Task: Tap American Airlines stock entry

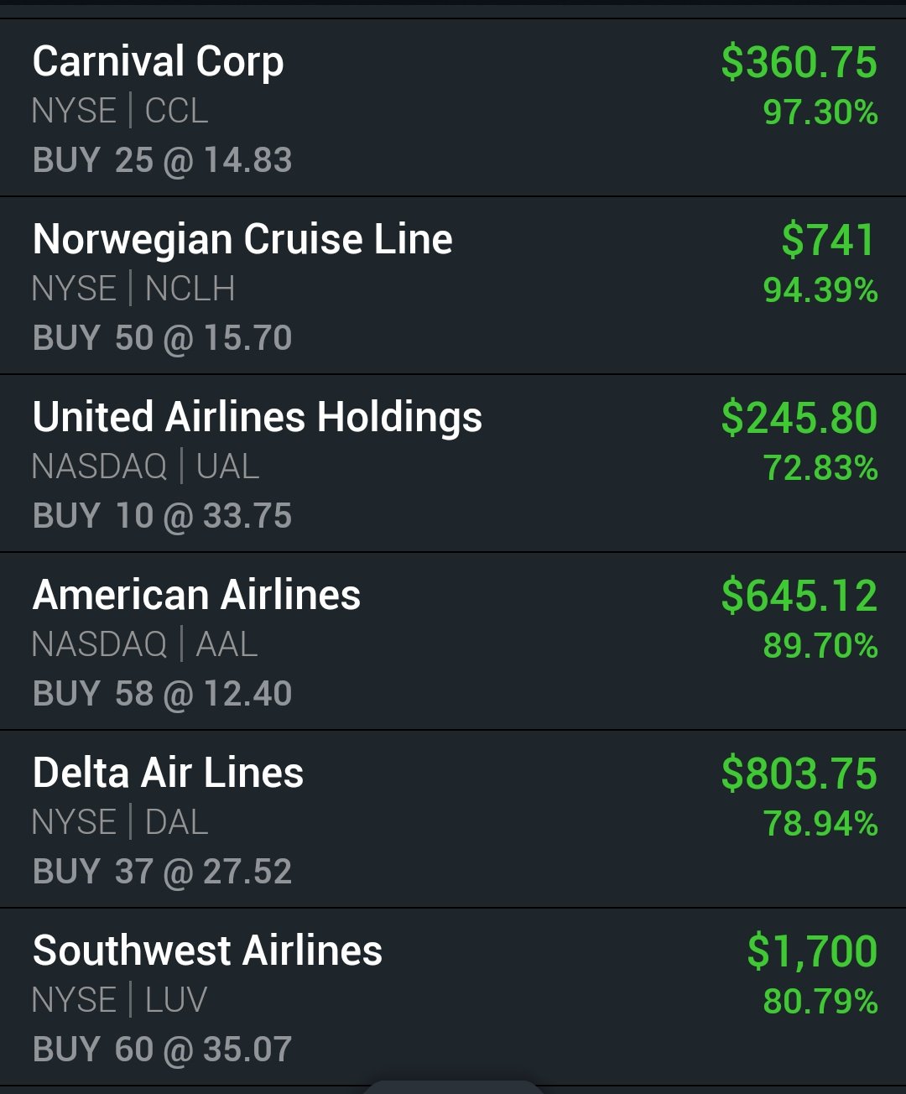Action: coord(453,641)
